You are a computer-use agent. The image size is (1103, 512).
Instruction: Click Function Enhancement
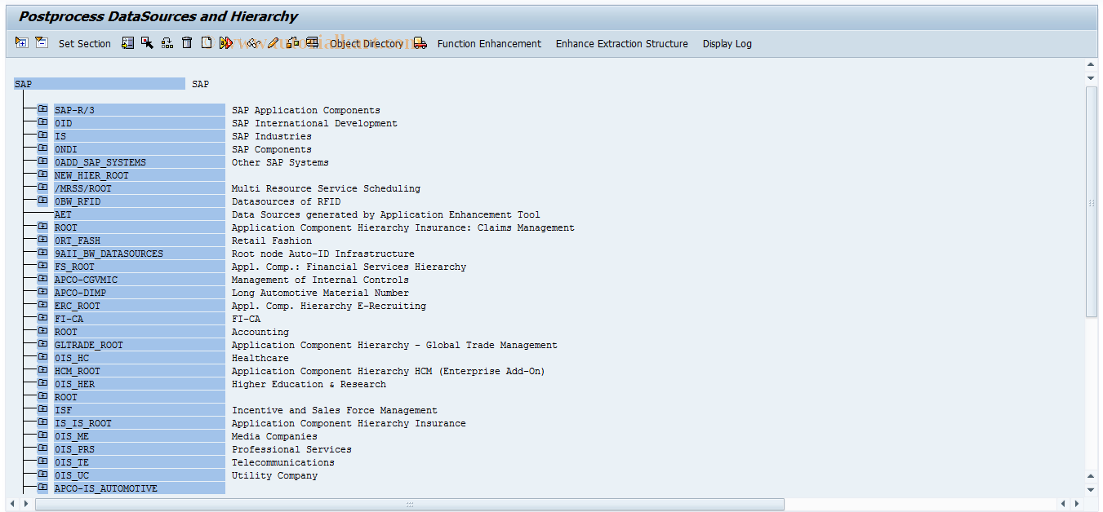click(x=489, y=44)
